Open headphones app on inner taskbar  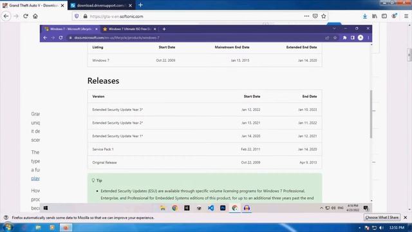(247, 208)
